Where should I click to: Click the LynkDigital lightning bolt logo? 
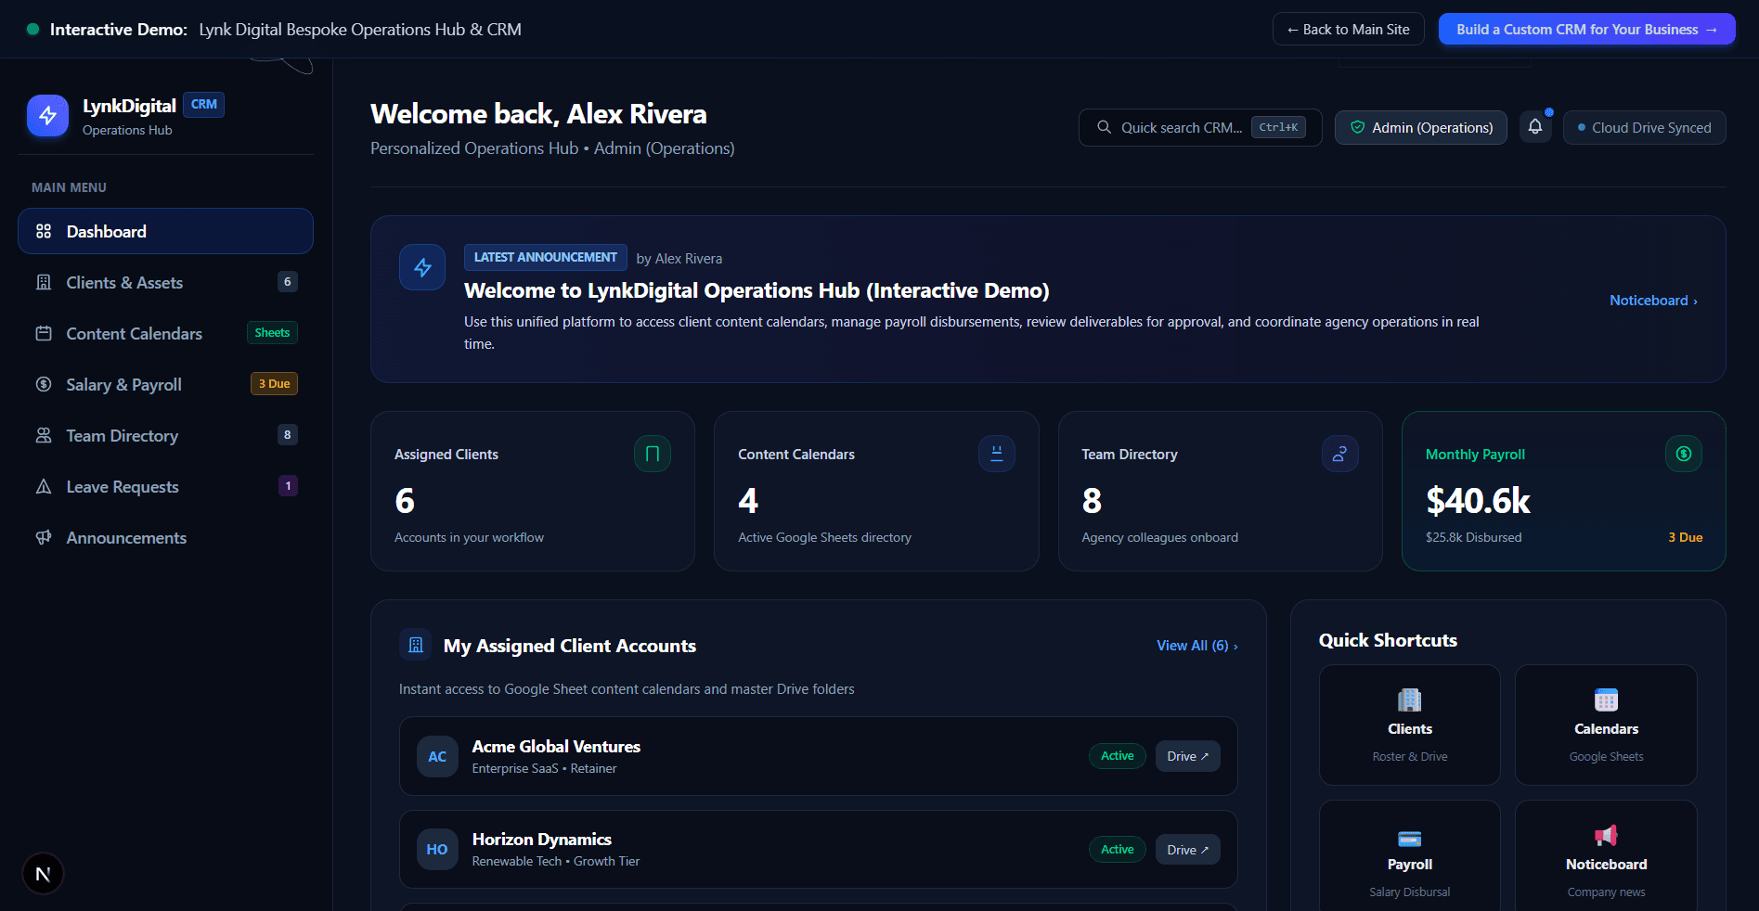pos(47,116)
